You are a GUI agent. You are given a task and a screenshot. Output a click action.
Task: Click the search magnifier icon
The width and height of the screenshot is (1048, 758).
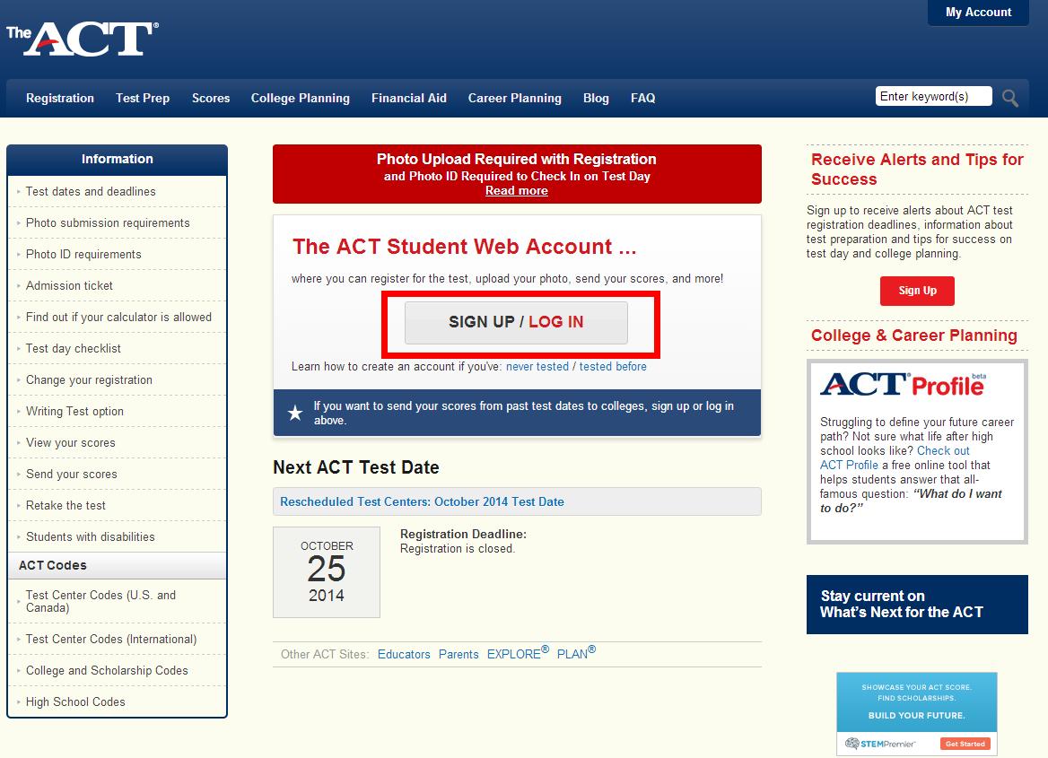click(1010, 99)
